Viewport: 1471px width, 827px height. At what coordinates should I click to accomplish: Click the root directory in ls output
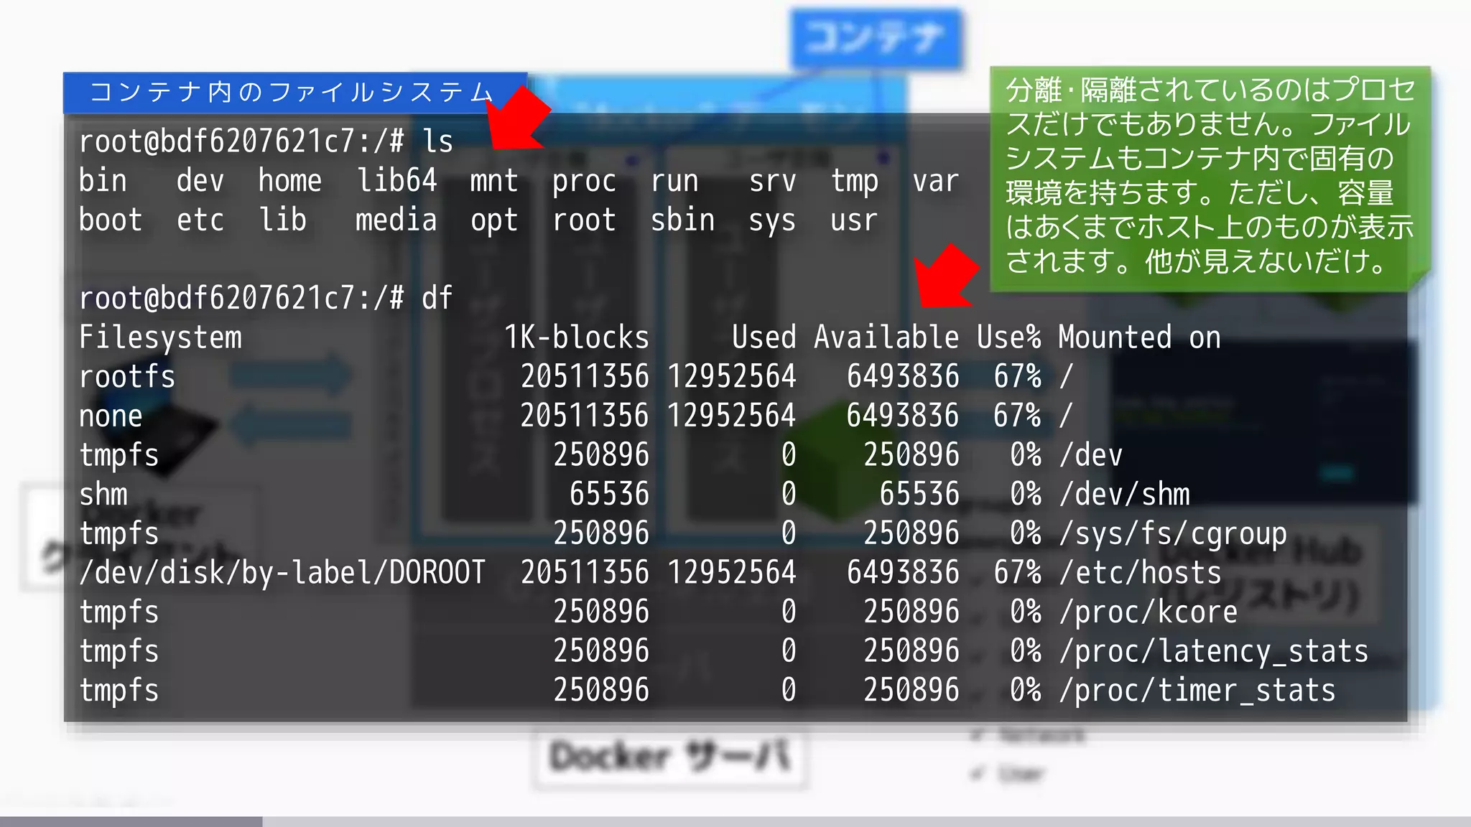tap(584, 220)
